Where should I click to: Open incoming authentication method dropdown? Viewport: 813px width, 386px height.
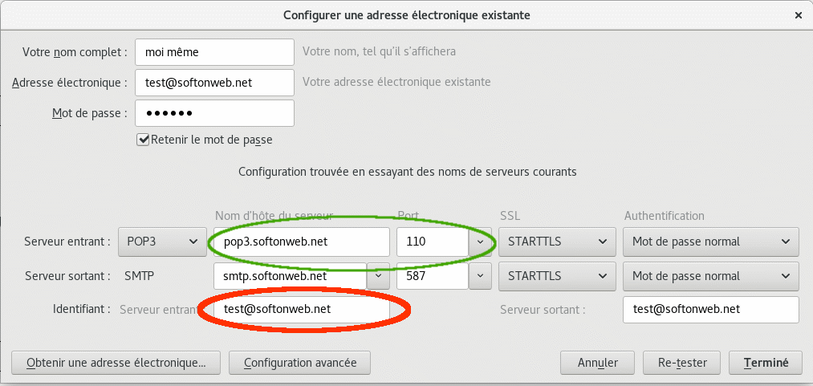tap(711, 242)
